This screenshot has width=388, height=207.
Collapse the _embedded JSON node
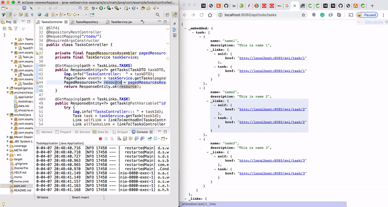(185, 29)
